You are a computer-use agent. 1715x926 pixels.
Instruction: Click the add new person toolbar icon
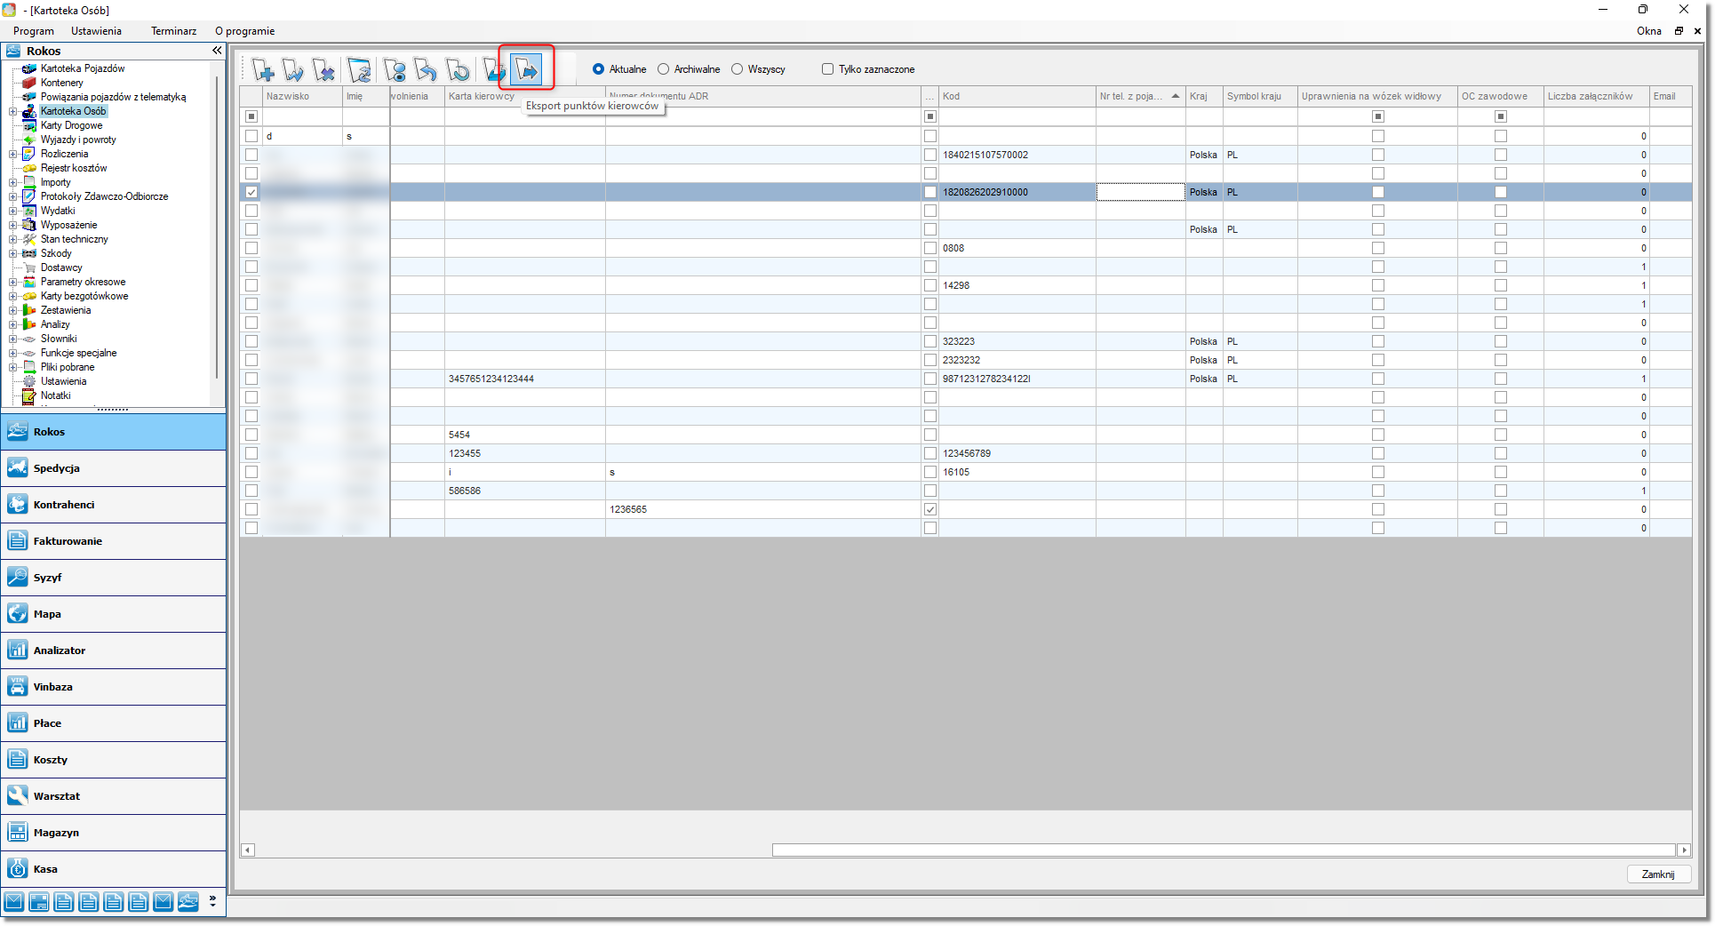[262, 69]
